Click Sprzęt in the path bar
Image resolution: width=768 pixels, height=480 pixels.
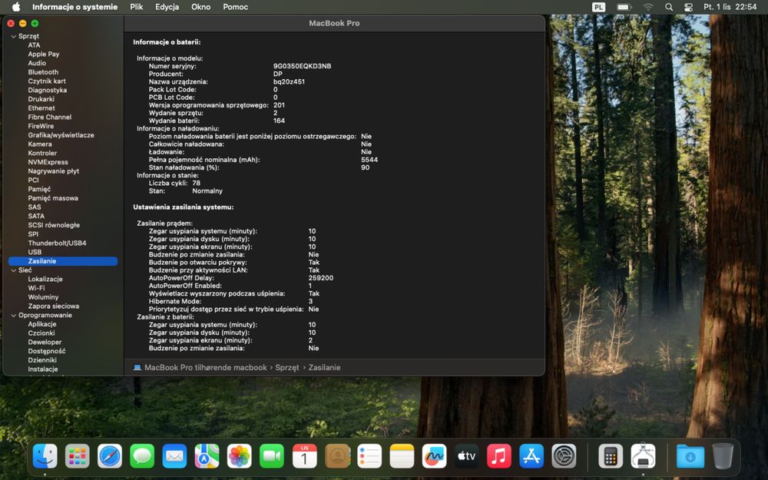(x=287, y=367)
